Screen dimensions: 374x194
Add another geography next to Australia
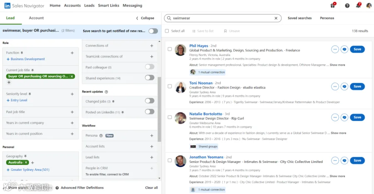(33, 162)
